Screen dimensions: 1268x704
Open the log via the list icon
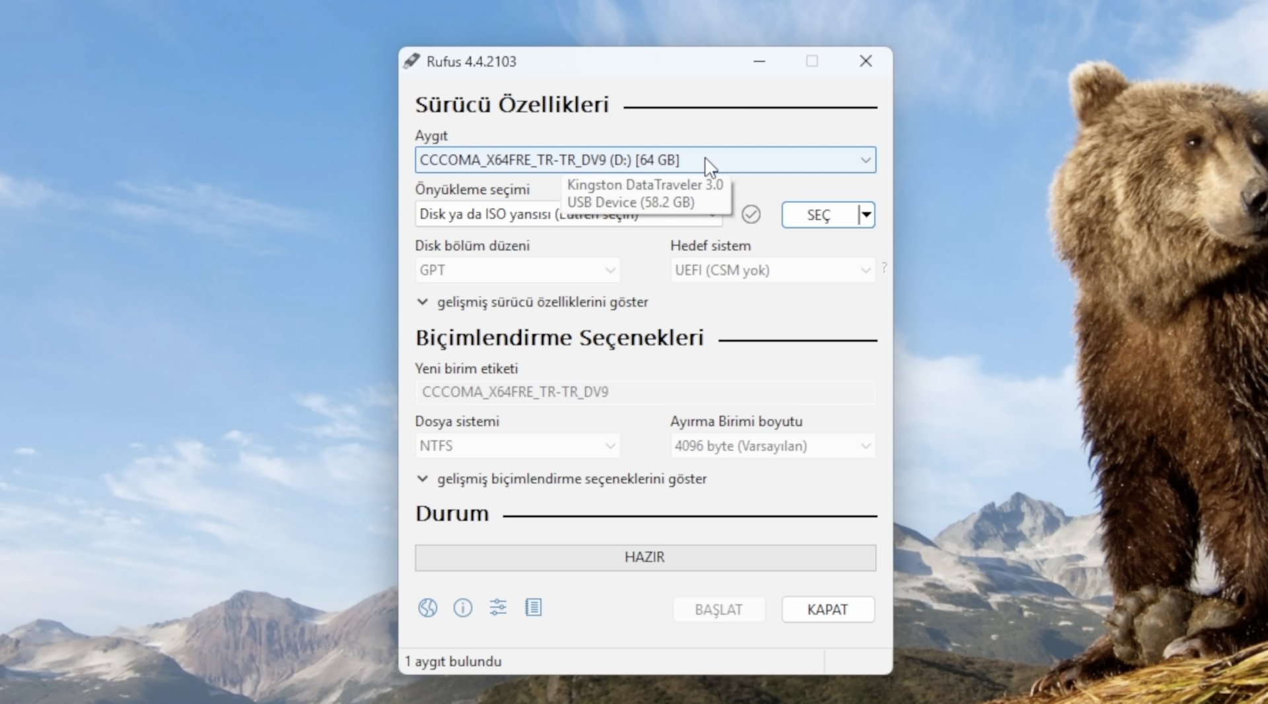[533, 608]
